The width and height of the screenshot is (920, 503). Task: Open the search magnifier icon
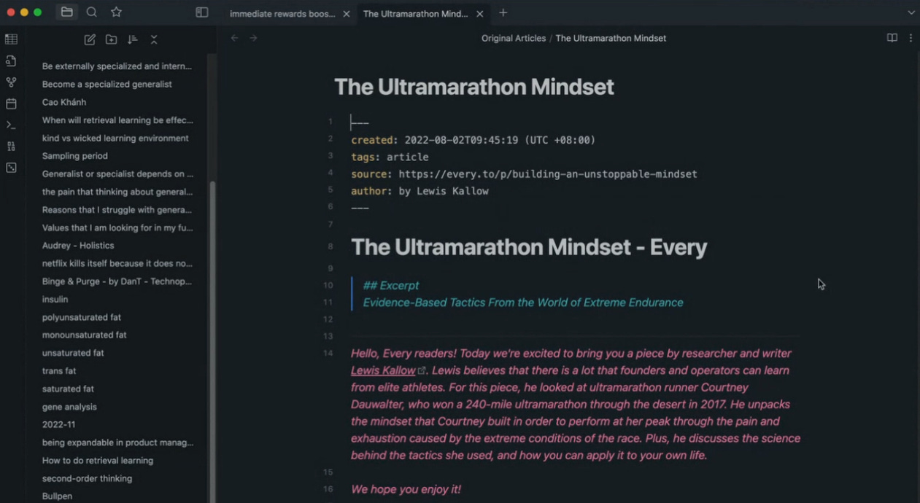pos(91,12)
